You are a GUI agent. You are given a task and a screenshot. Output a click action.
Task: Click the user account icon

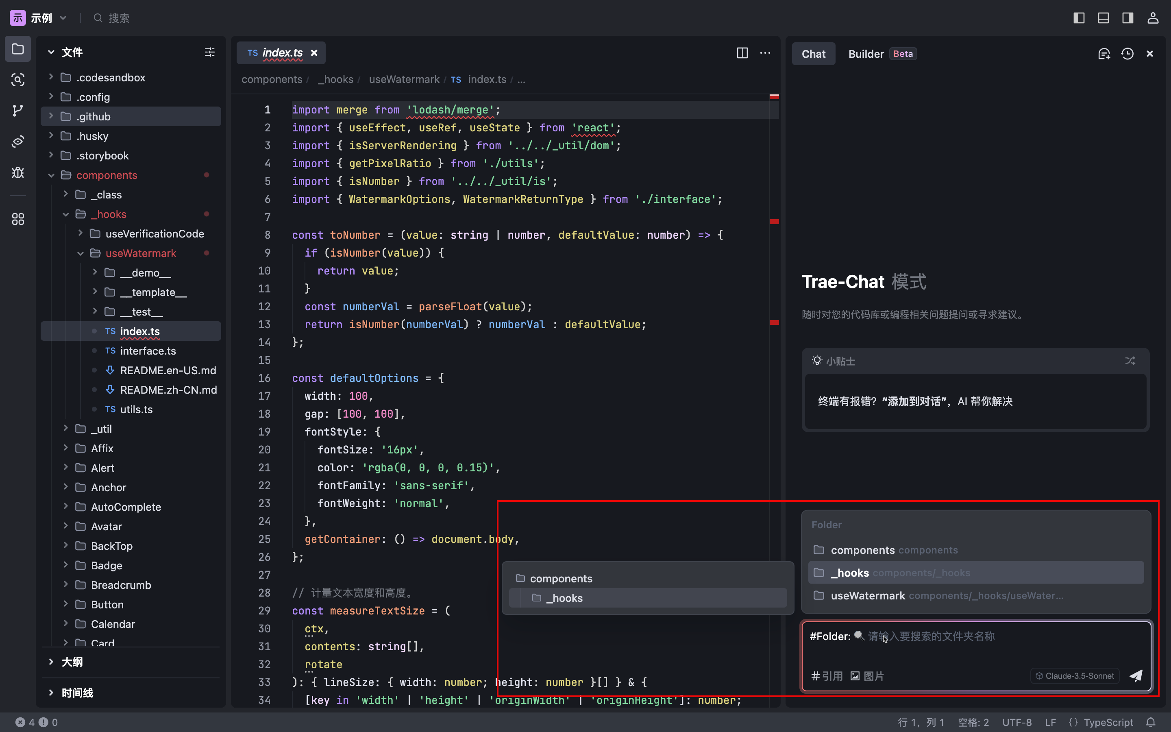pos(1153,18)
